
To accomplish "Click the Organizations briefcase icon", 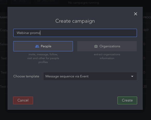I will [x=96, y=46].
